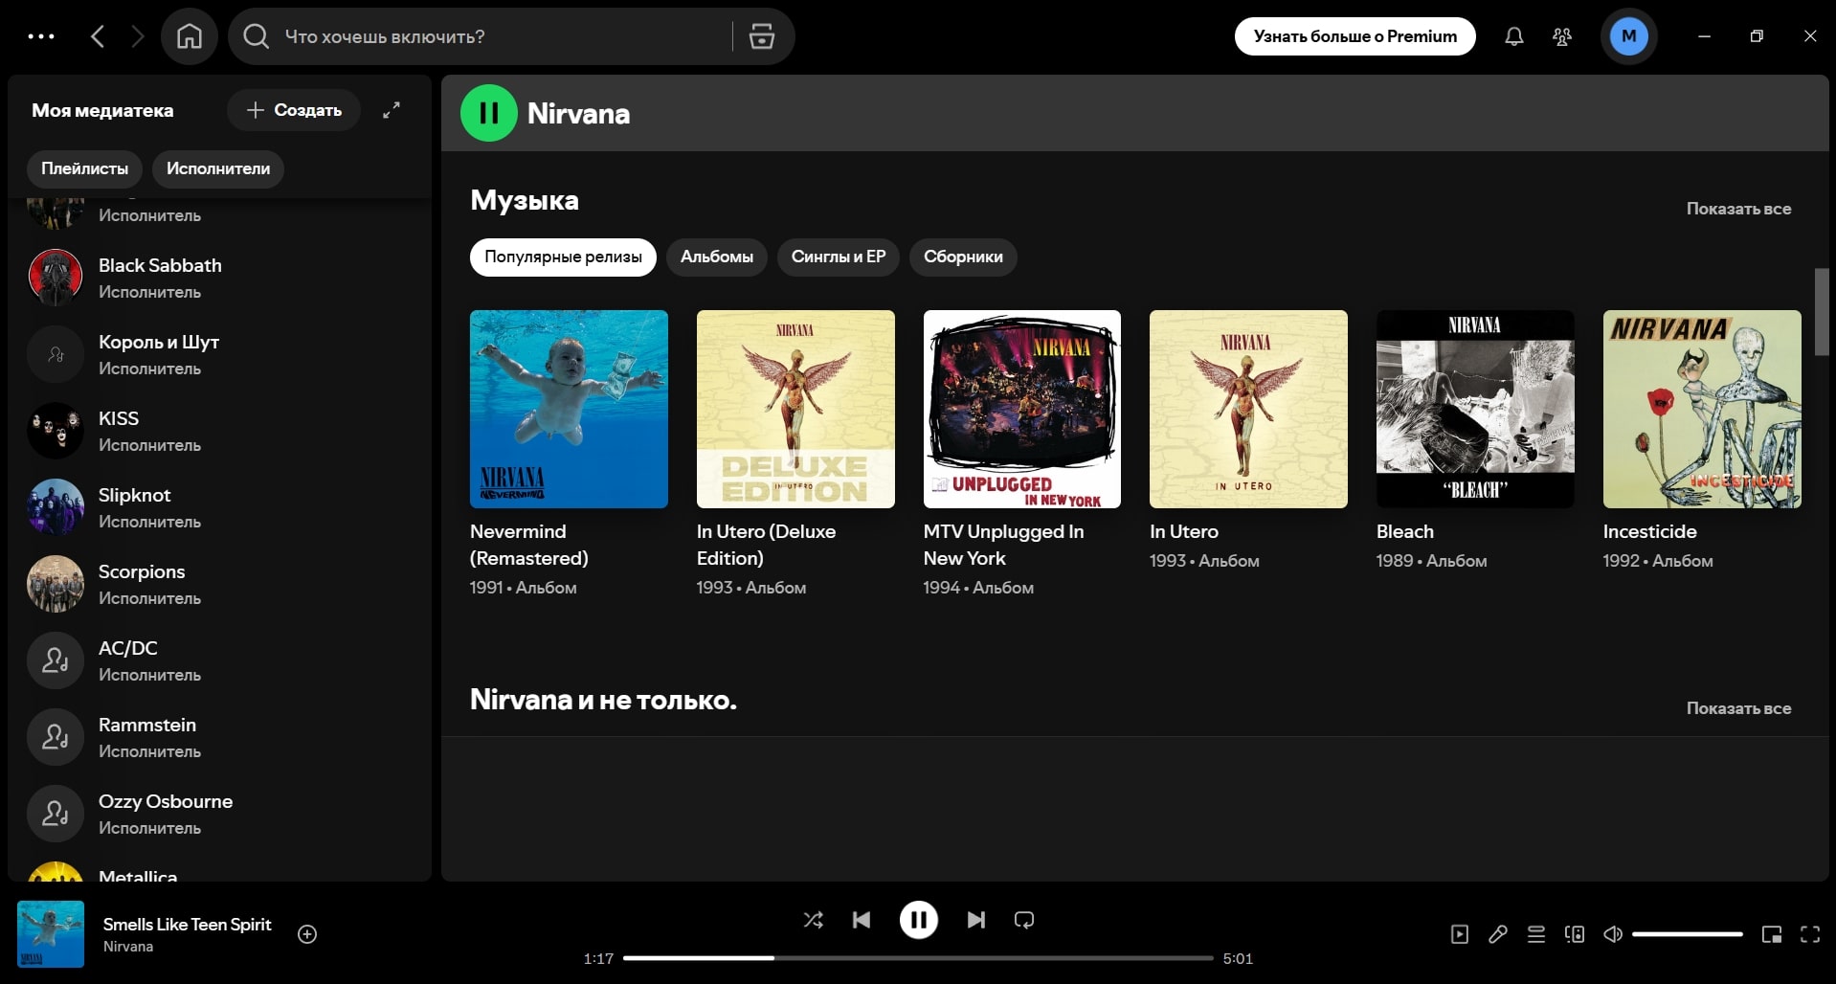1836x984 pixels.
Task: Open the playback queue
Action: click(1536, 934)
